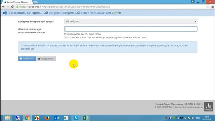Screen dimensions: 215x121
Task: Click the green padlock security icon
Action: pyautogui.click(x=17, y=7)
